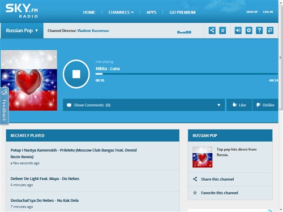Viewport: 283px width, 212px height.
Task: Open Vladimir Kuznetsov channel director link
Action: [93, 31]
